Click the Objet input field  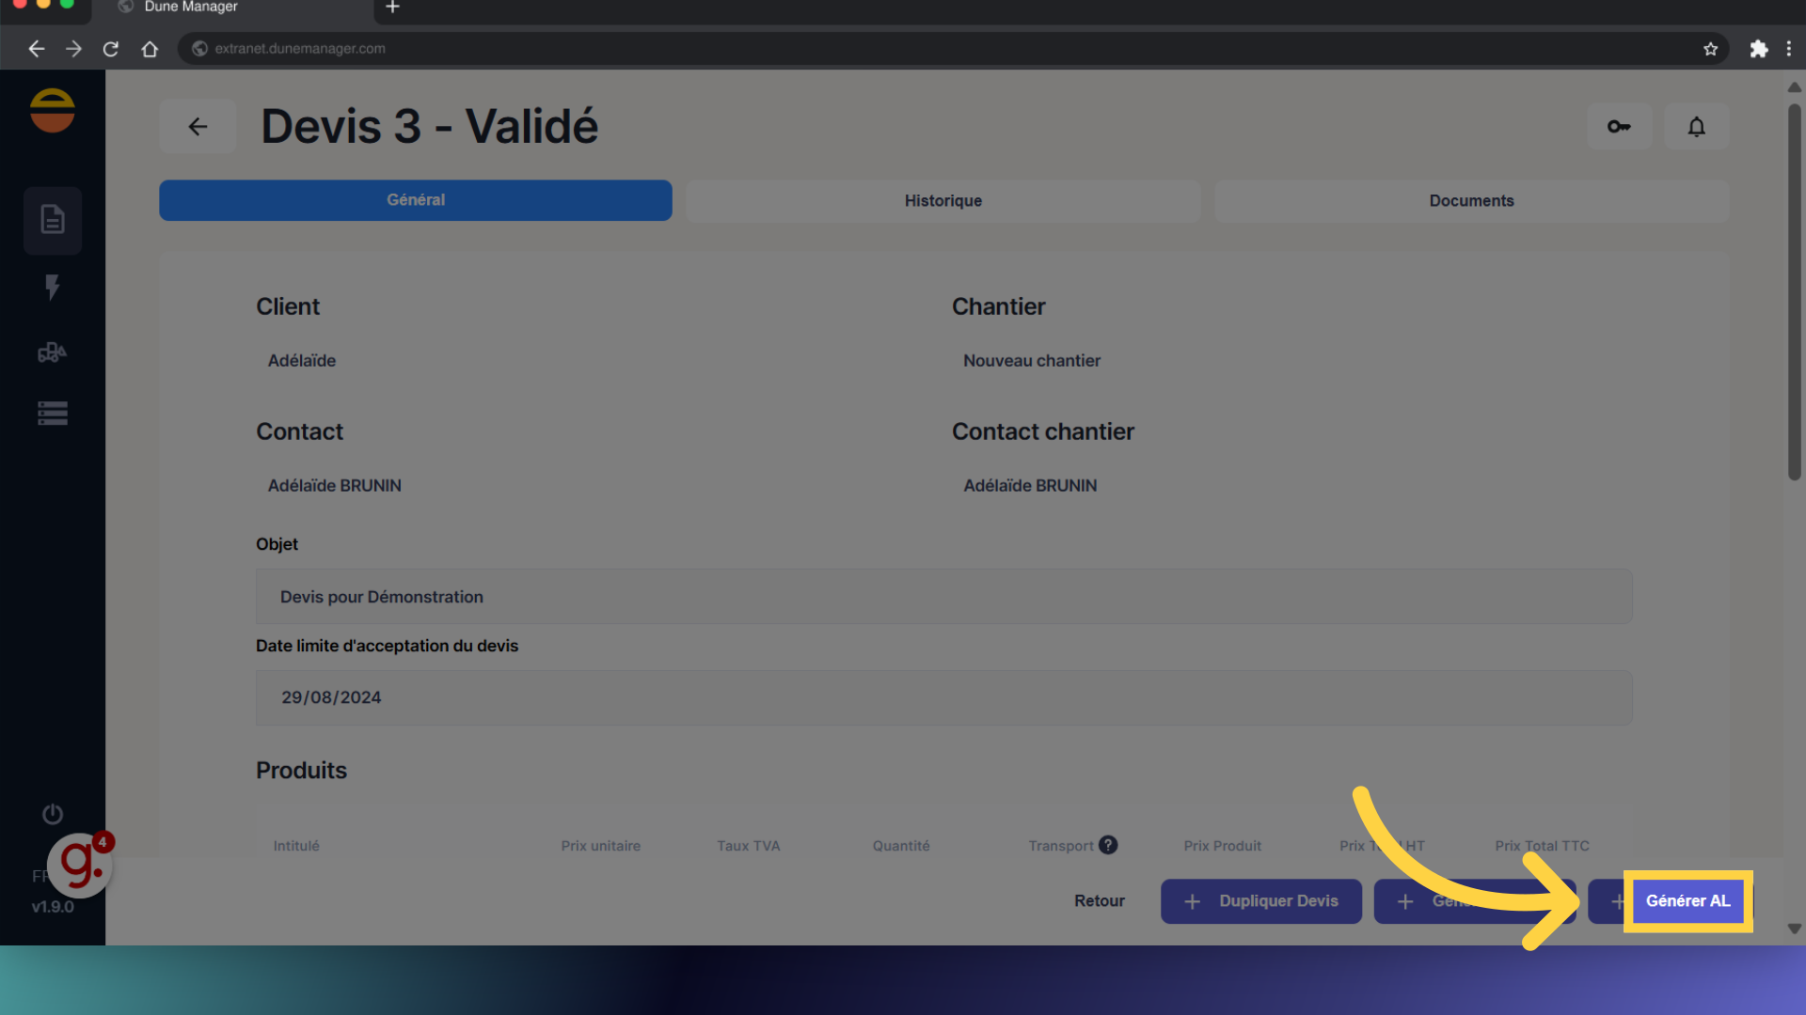tap(943, 597)
